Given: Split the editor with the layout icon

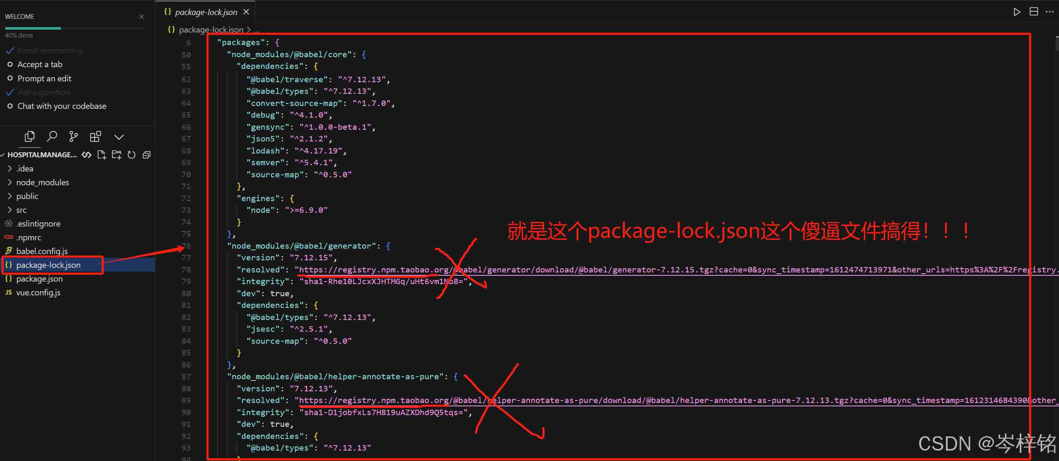Looking at the screenshot, I should [x=1034, y=12].
